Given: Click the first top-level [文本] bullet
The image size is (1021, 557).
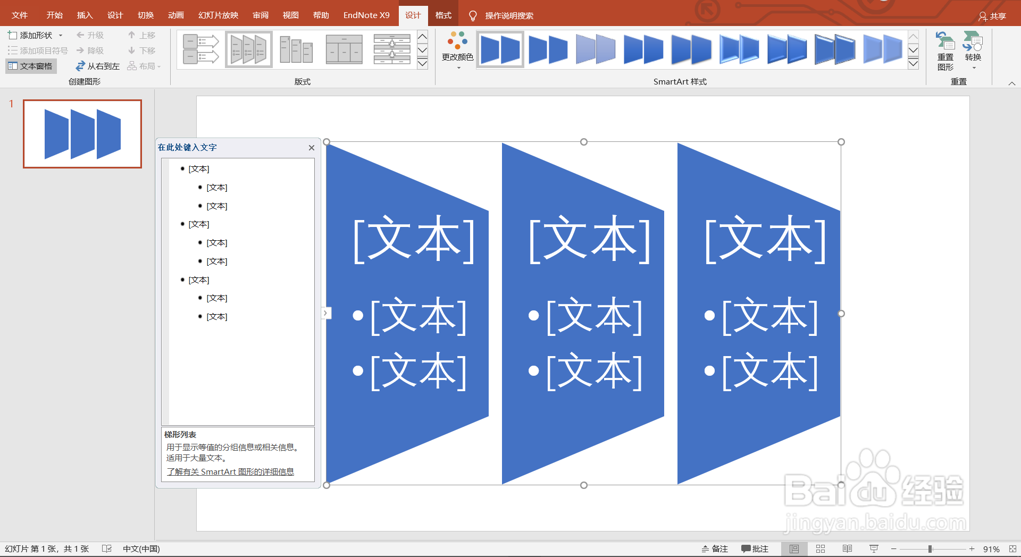Looking at the screenshot, I should pyautogui.click(x=199, y=169).
